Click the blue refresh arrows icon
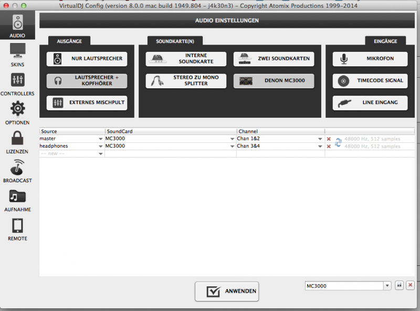The width and height of the screenshot is (420, 311). point(338,142)
